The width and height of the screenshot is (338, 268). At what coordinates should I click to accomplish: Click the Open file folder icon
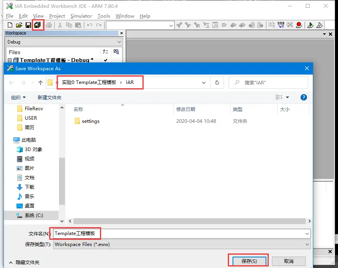pyautogui.click(x=19, y=25)
